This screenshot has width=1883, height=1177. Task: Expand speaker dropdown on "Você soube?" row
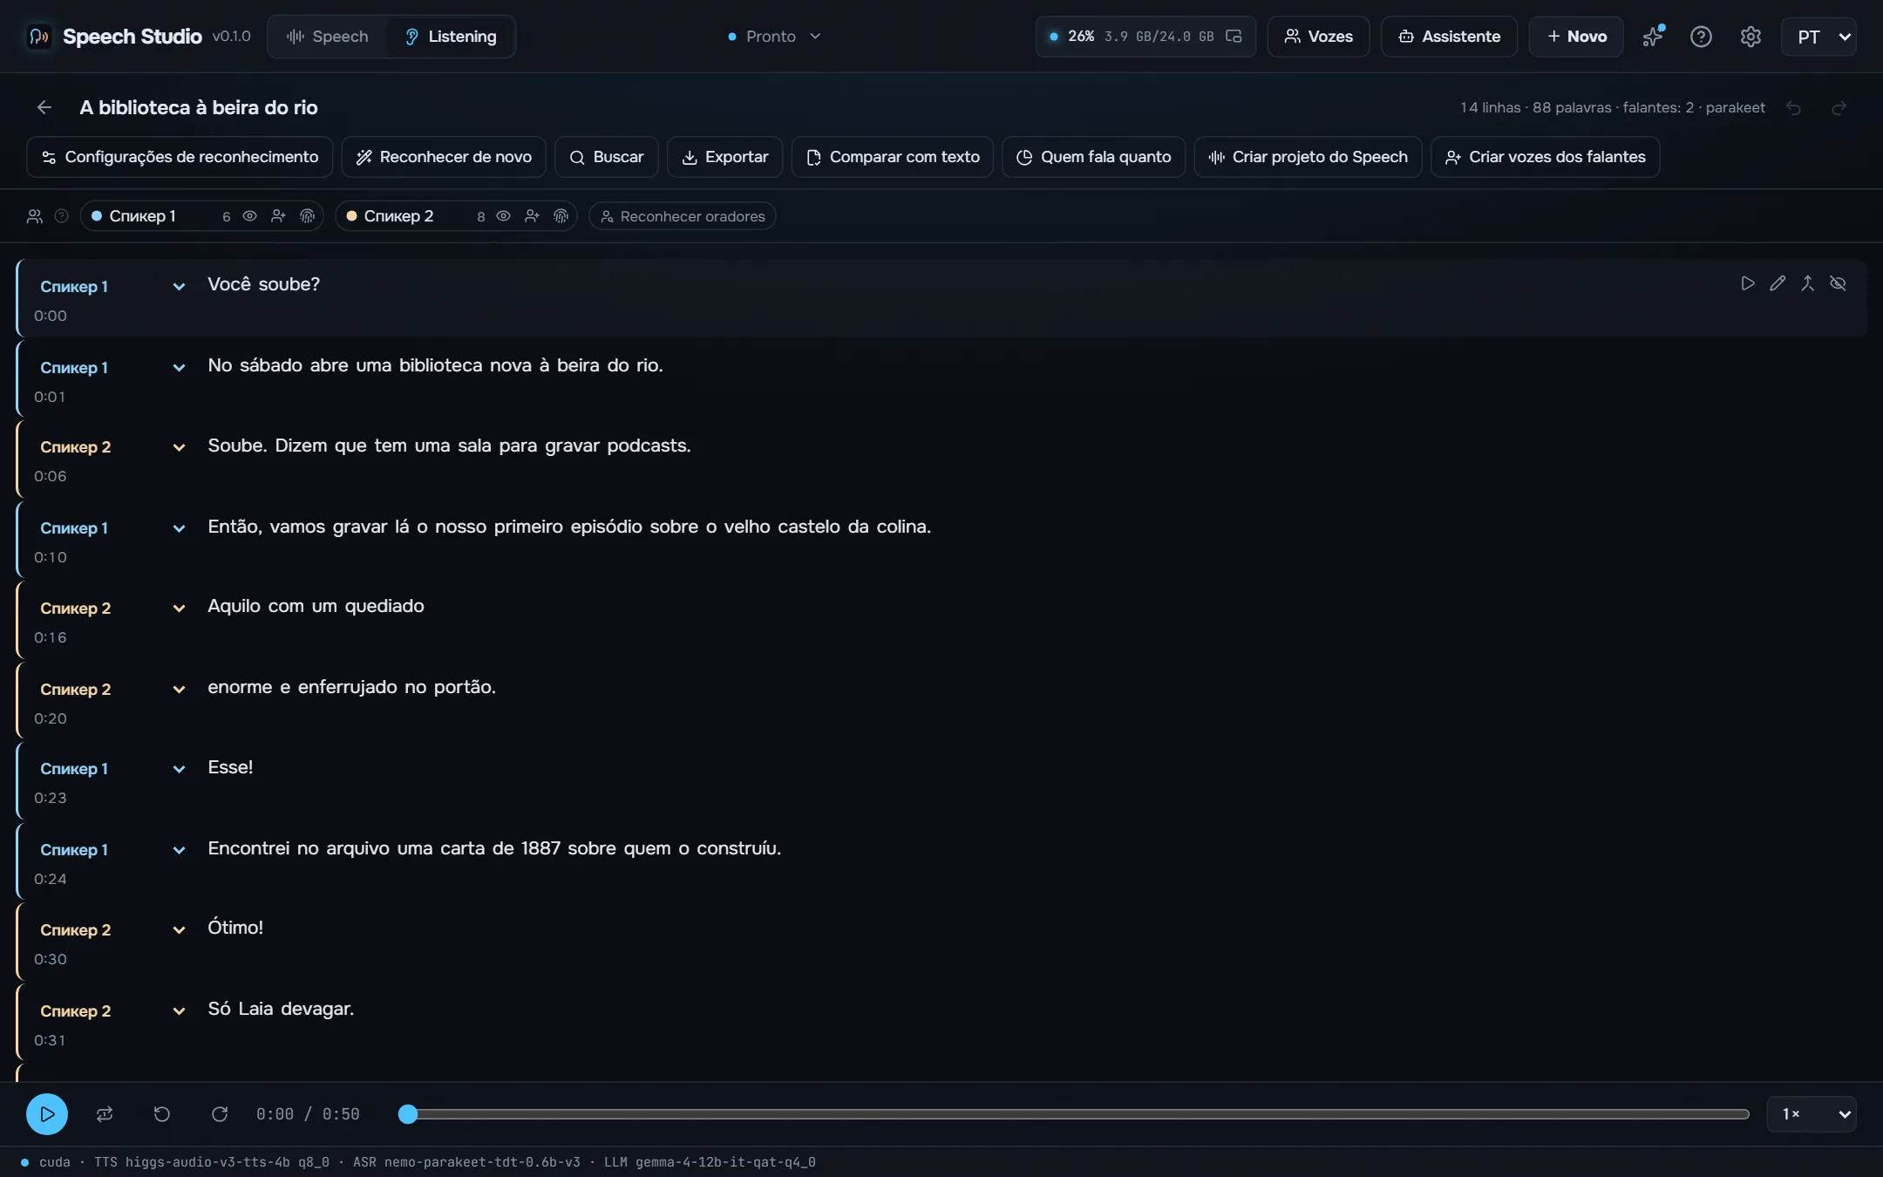click(x=179, y=287)
